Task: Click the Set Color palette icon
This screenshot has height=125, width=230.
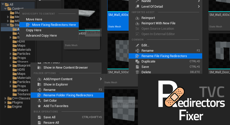Action: click(39, 101)
